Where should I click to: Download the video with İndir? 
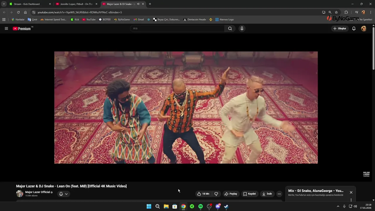click(x=267, y=194)
